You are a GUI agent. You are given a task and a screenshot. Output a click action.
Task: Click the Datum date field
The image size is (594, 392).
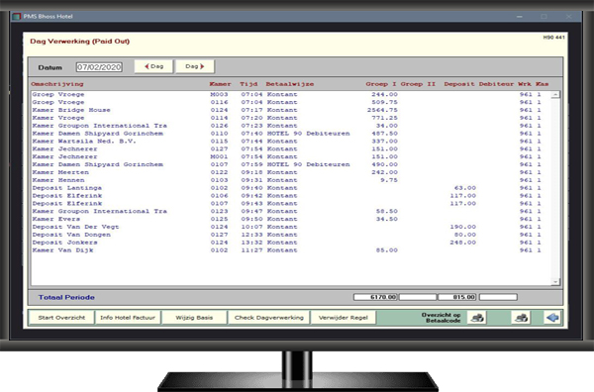[x=99, y=67]
